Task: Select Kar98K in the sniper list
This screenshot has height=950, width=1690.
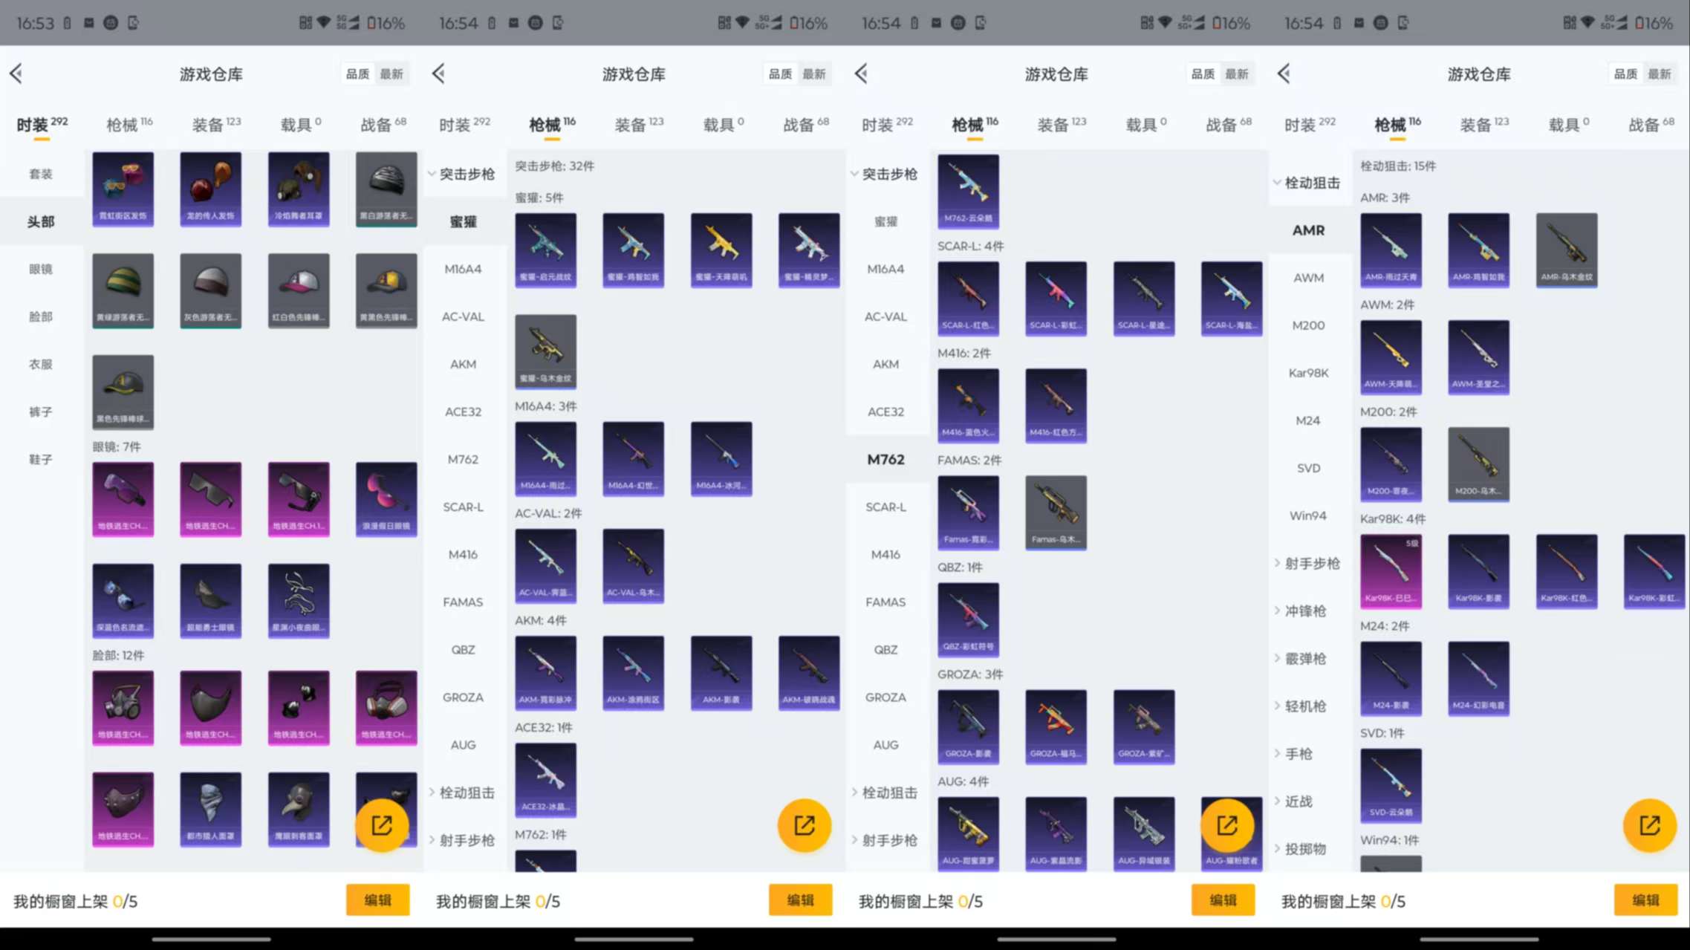Action: [x=1308, y=373]
